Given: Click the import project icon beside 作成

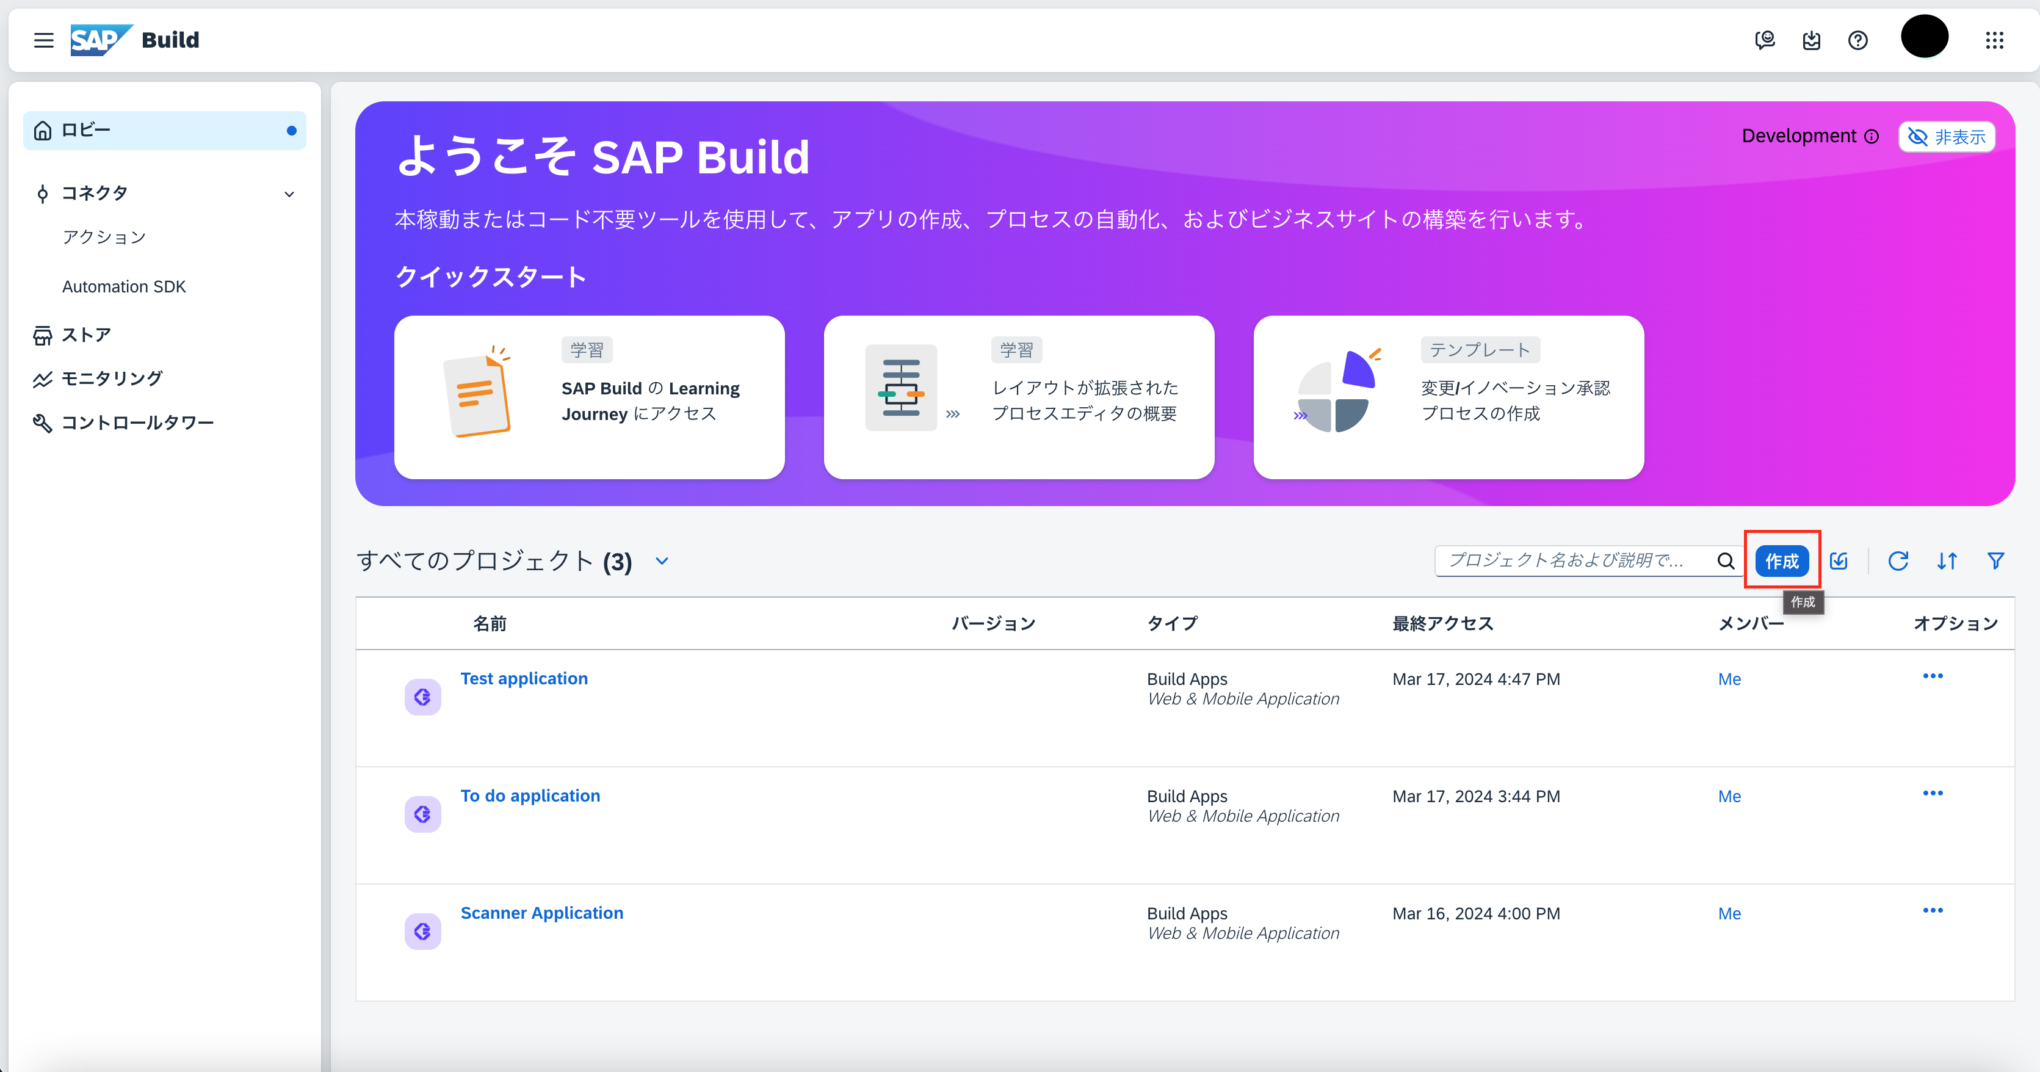Looking at the screenshot, I should point(1838,560).
